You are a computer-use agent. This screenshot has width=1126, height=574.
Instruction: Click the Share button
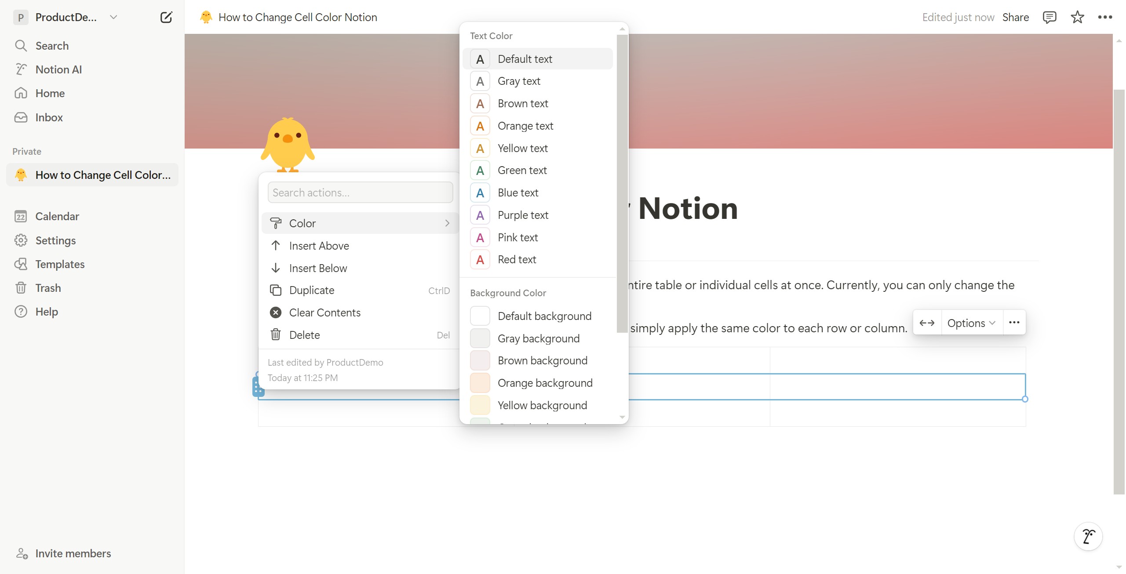(1015, 17)
